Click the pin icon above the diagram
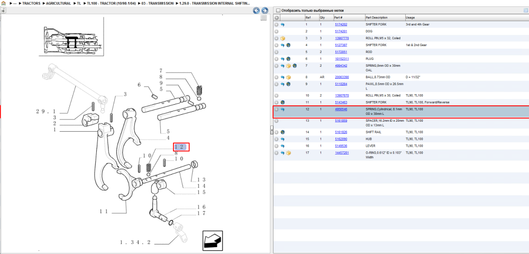This screenshot has width=529, height=254. pyautogui.click(x=3, y=11)
